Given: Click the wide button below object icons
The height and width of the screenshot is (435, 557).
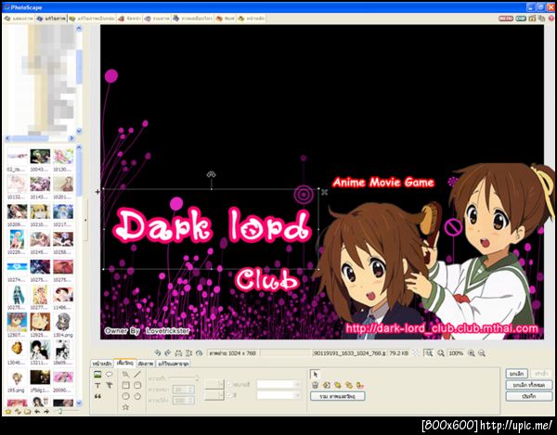Looking at the screenshot, I should pos(338,396).
